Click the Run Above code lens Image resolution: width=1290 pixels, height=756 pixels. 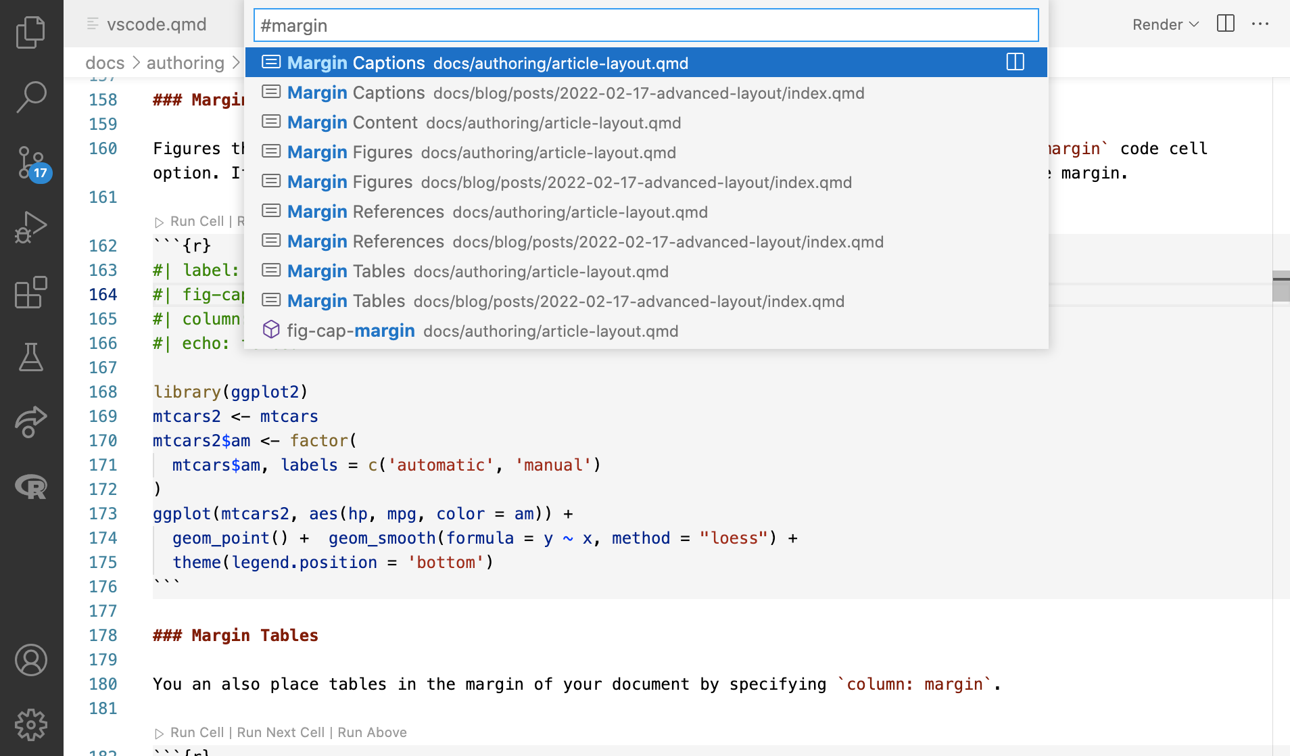pos(373,732)
